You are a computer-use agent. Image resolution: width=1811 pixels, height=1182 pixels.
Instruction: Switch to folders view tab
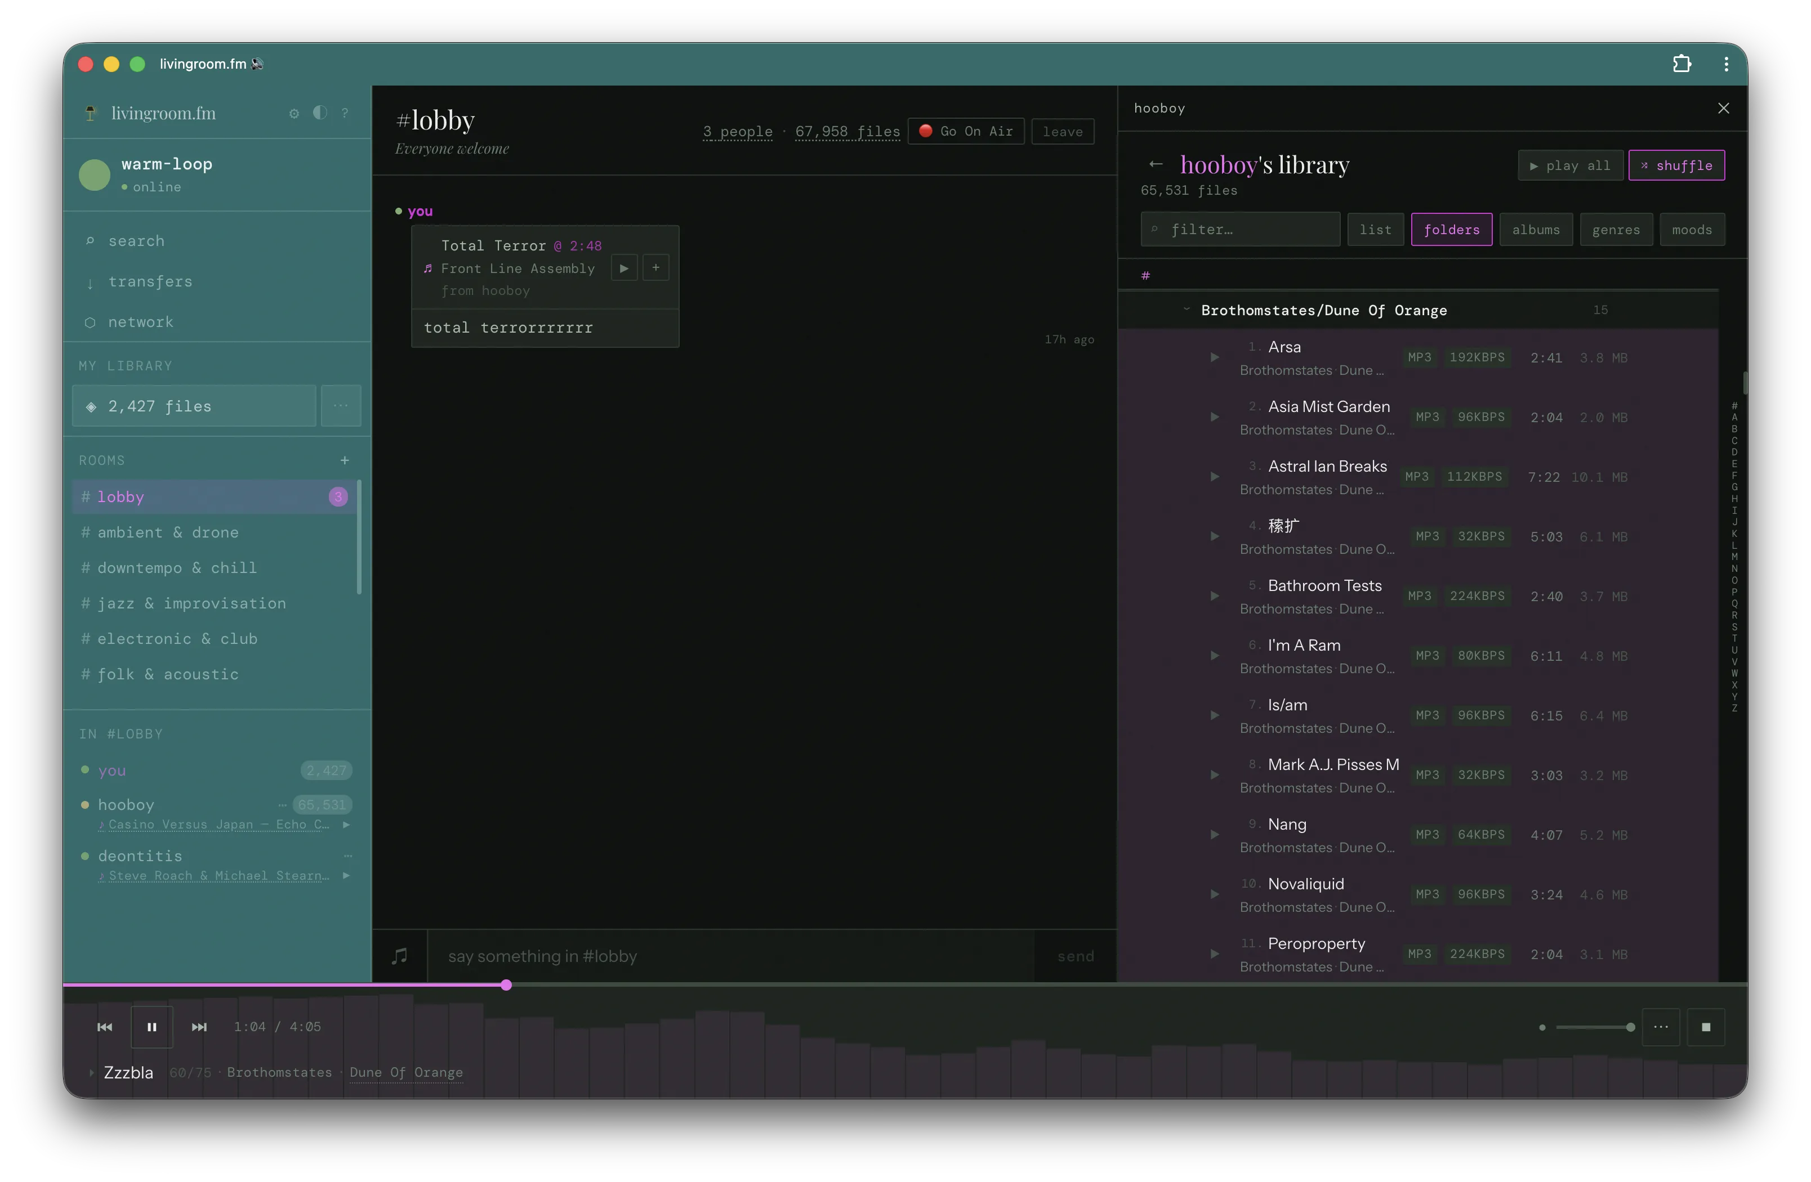coord(1451,229)
